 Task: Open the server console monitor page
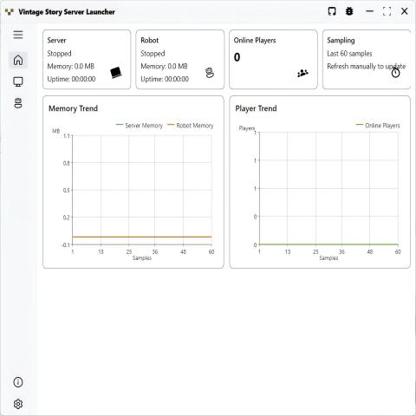pos(18,81)
